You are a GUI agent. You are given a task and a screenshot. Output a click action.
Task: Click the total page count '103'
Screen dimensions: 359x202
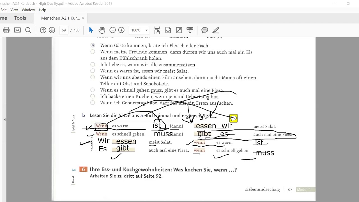[77, 30]
